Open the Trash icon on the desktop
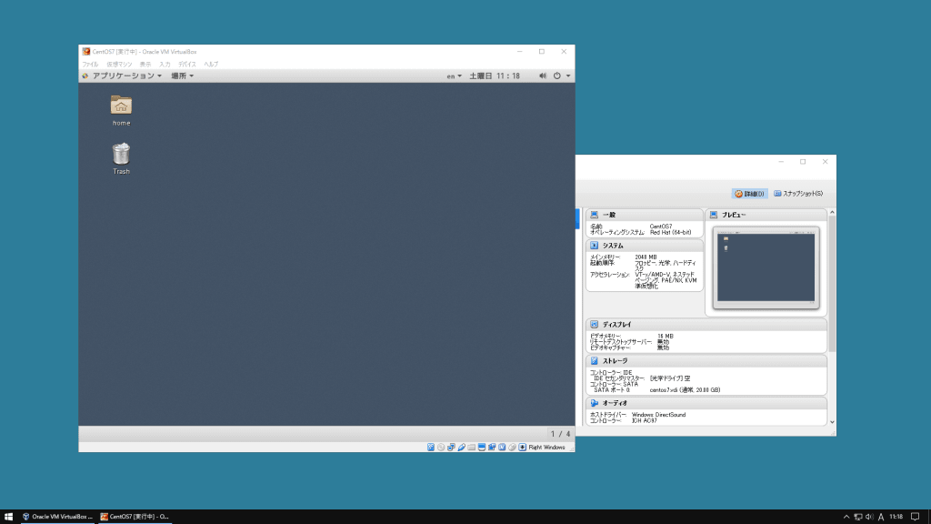This screenshot has height=524, width=931. tap(121, 154)
